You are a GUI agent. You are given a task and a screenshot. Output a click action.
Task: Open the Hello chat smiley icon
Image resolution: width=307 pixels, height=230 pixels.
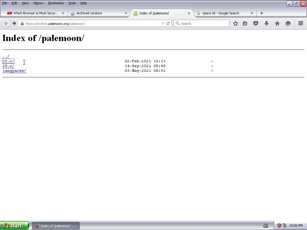[288, 23]
